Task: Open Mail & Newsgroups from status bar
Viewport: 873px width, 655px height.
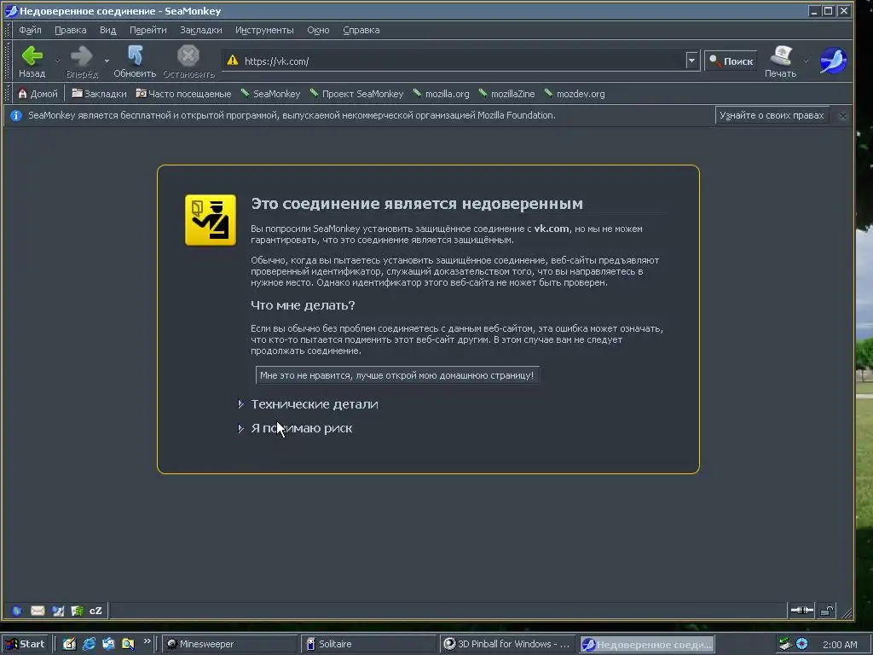Action: (38, 611)
